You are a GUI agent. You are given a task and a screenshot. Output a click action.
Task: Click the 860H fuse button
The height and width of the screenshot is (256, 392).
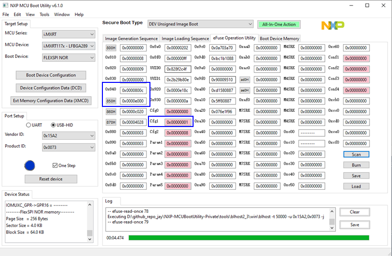pyautogui.click(x=111, y=112)
